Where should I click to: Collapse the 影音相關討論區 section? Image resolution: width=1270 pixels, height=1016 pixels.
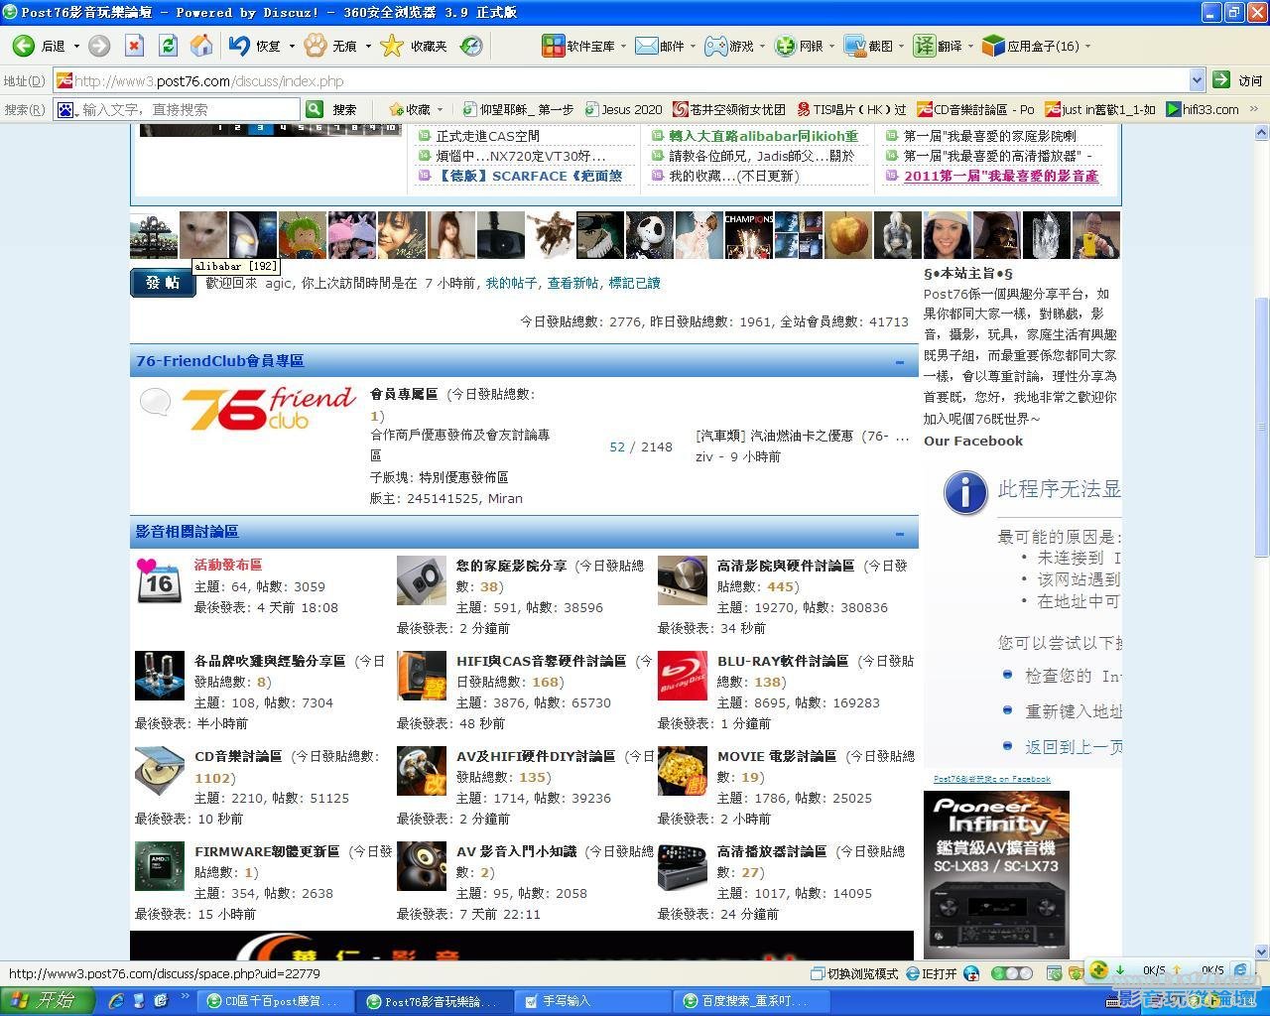(x=900, y=533)
